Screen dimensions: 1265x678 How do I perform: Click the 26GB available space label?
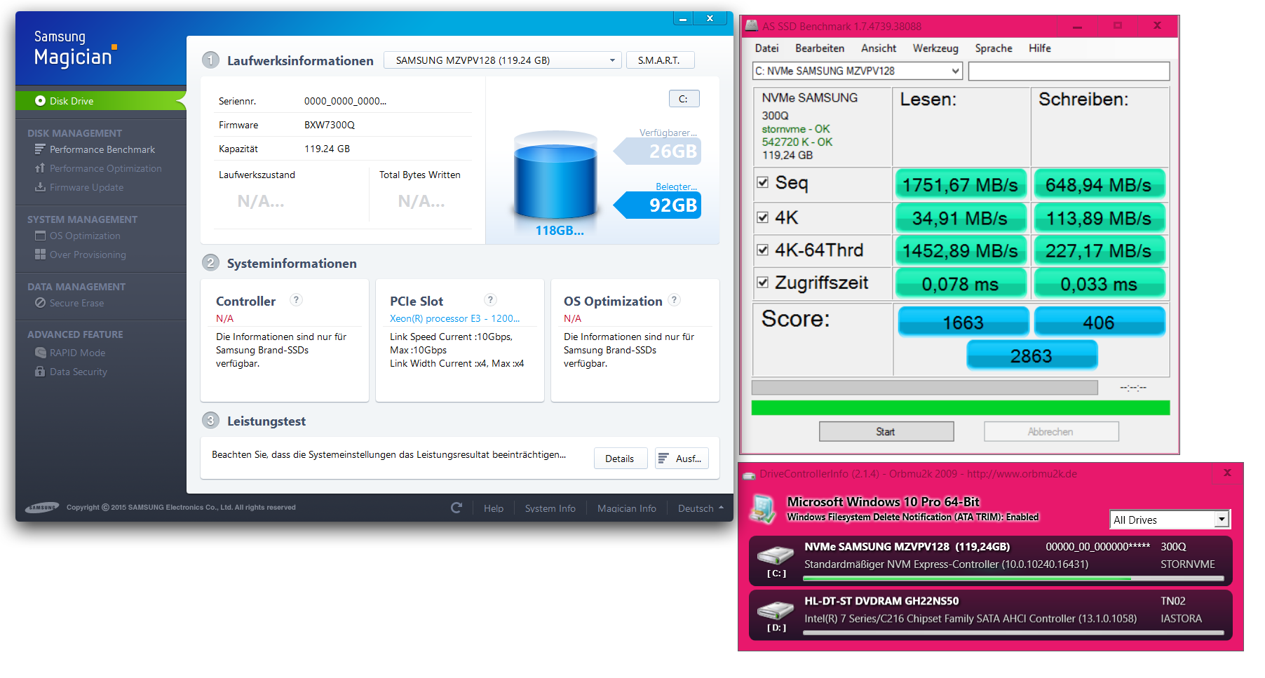click(x=658, y=151)
